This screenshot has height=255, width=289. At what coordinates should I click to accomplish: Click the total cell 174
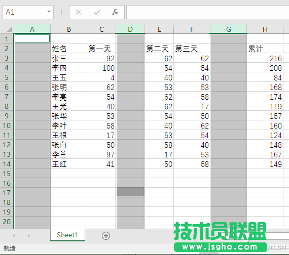click(265, 97)
